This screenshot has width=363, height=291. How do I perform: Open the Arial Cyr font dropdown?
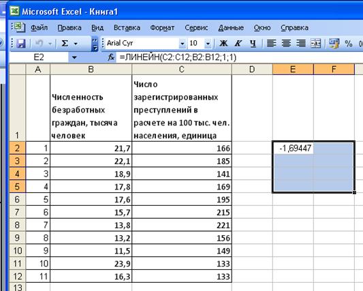tap(183, 44)
